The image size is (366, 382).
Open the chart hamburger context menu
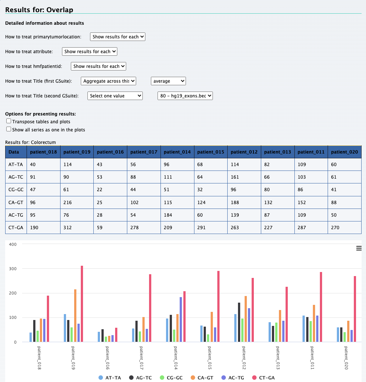point(359,248)
